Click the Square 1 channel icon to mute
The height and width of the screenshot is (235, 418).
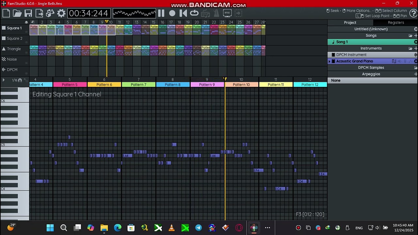click(4, 28)
